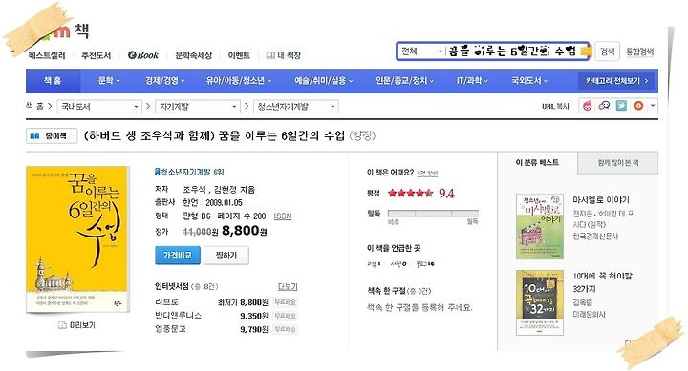
Task: Click link beside 이 책은 어때요?
Action: 427,173
